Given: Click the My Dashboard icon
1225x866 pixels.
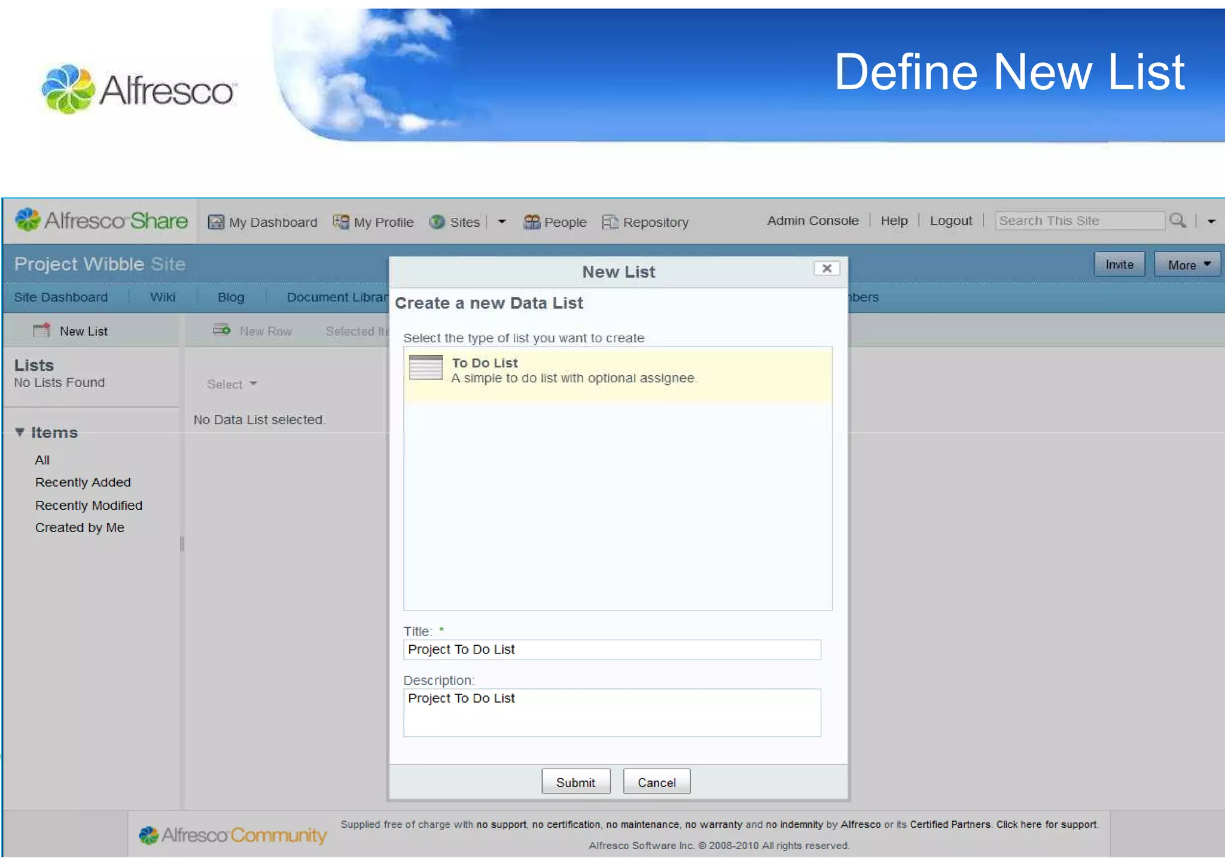Looking at the screenshot, I should coord(215,222).
